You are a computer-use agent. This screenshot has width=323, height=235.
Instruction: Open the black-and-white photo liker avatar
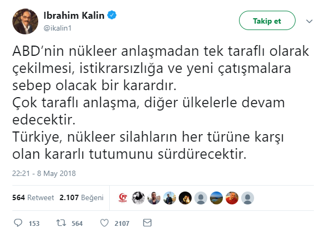[138, 198]
